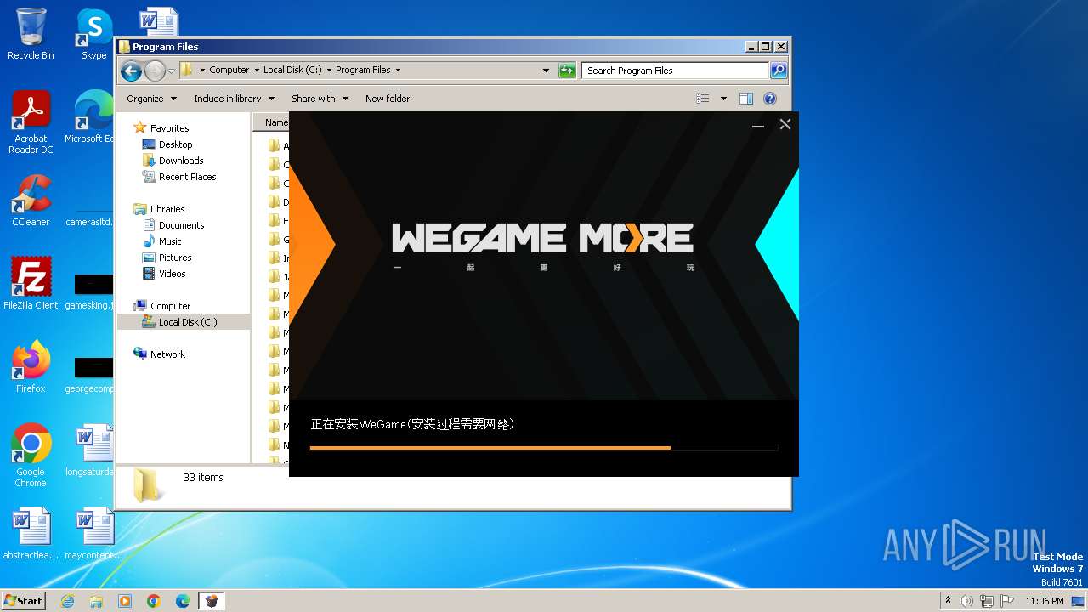Open Explorer help question mark icon
1088x612 pixels.
click(x=770, y=99)
